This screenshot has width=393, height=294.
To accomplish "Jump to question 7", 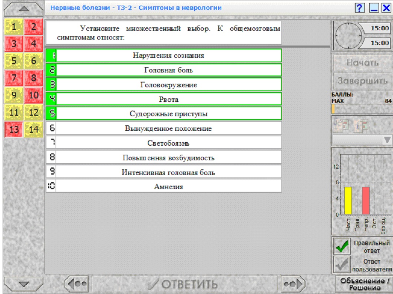I will 14,78.
